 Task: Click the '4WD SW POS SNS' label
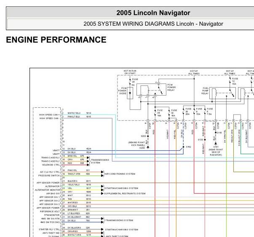tap(50, 222)
